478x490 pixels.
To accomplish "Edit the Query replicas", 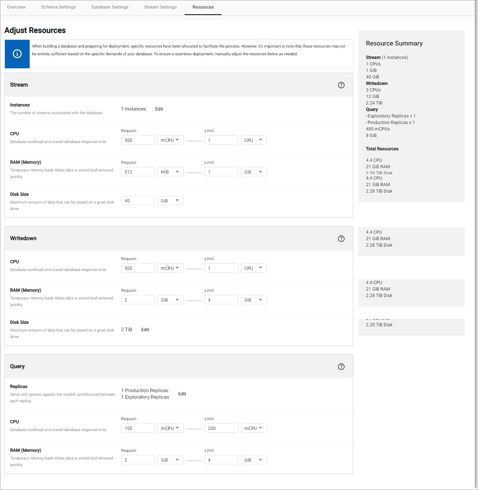I will 182,394.
